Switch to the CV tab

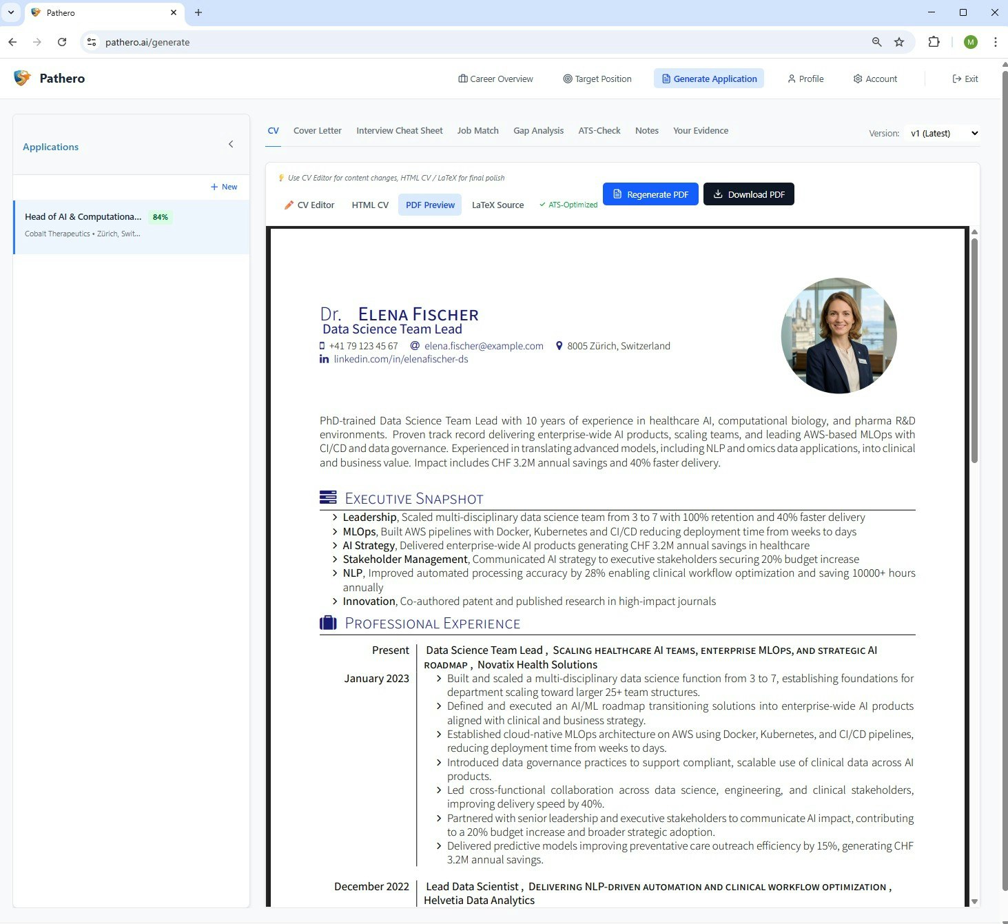click(x=274, y=130)
